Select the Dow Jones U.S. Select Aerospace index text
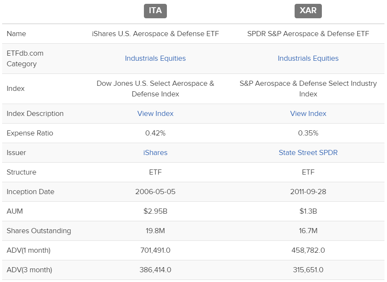The height and width of the screenshot is (282, 387). (x=155, y=89)
